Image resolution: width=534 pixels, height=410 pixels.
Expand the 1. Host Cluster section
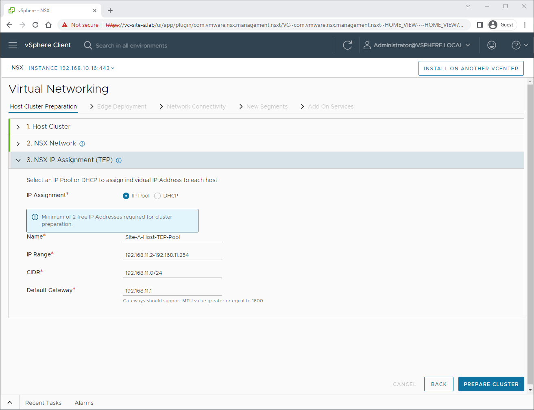tap(18, 127)
